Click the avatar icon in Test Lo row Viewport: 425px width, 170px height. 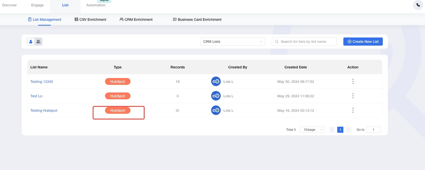tap(216, 96)
